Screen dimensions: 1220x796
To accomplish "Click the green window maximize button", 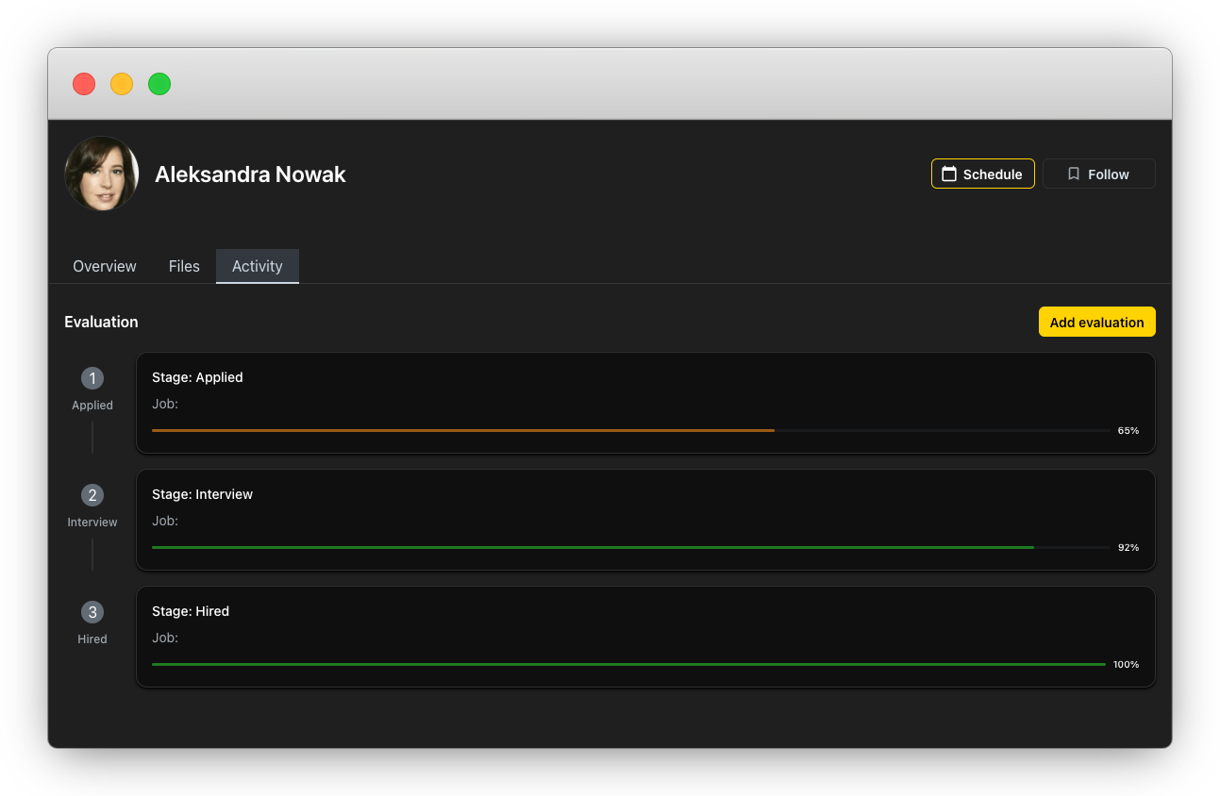I will [159, 84].
